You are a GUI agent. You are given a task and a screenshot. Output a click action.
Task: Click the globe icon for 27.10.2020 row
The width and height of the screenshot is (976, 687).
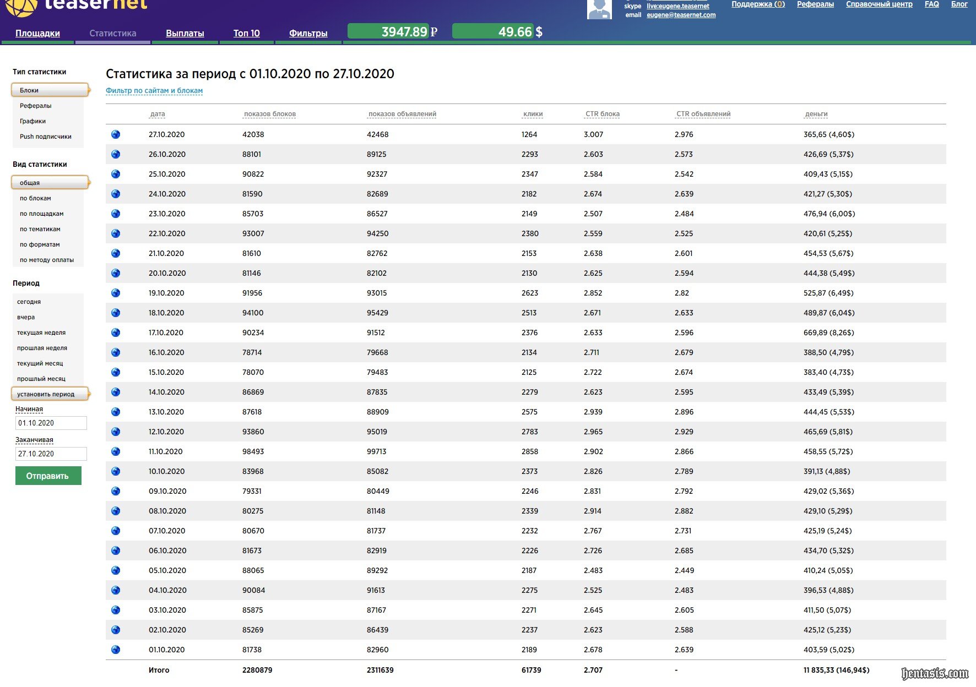(116, 134)
